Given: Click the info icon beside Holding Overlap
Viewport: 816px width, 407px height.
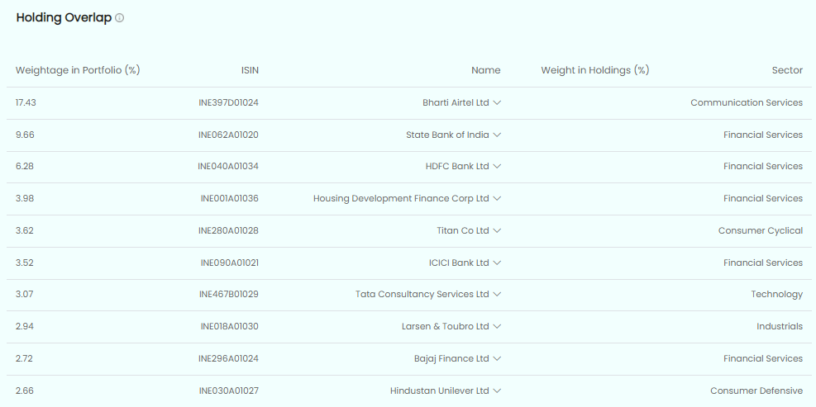Looking at the screenshot, I should (x=120, y=18).
